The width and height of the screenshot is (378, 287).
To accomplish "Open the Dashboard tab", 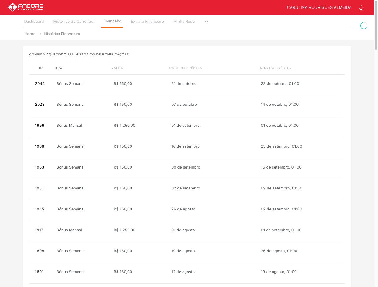I will point(34,22).
